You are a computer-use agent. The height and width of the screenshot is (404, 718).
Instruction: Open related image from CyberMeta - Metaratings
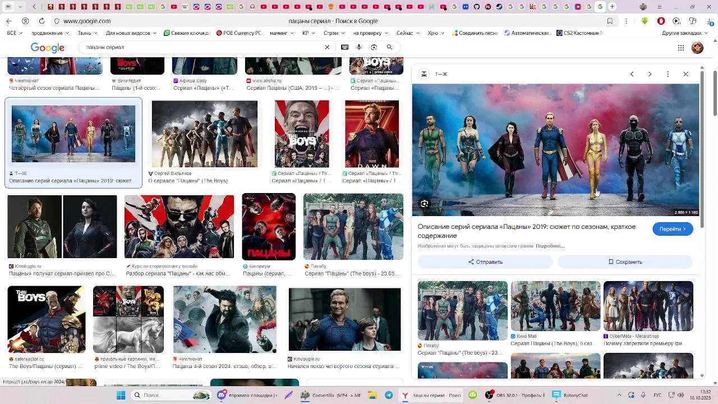[648, 306]
